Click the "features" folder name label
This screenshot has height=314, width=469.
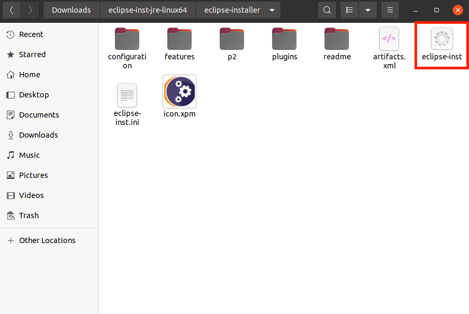(179, 57)
